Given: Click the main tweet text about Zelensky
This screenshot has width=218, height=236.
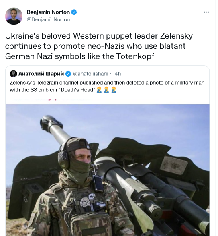Looking at the screenshot, I should 99,46.
